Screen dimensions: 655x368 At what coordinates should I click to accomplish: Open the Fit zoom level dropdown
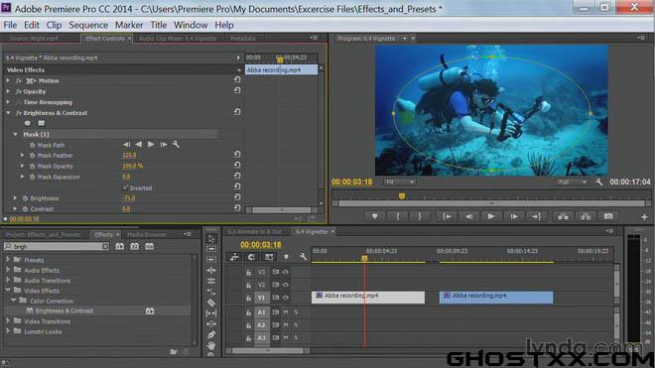click(399, 183)
